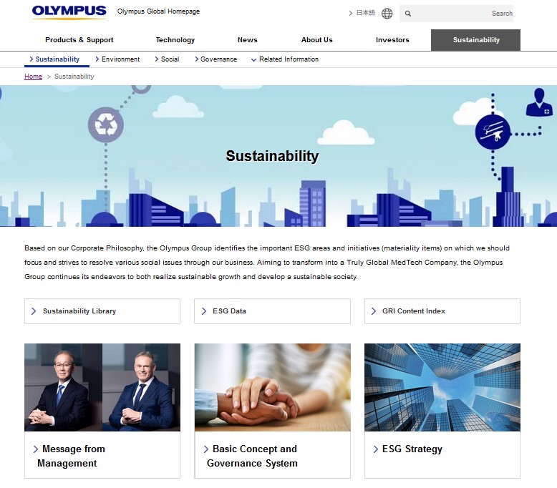Switch language to 日本語

366,13
